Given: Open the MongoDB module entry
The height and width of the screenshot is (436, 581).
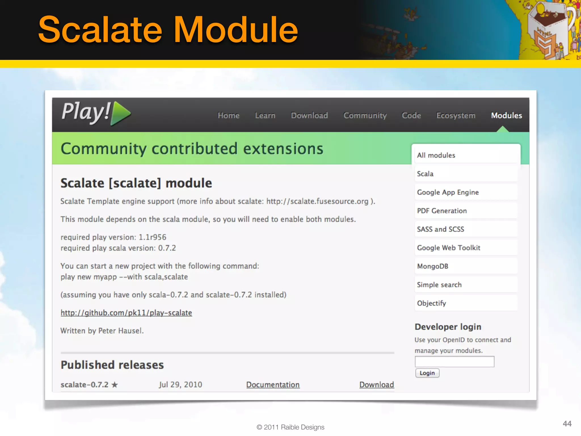Looking at the screenshot, I should pos(466,266).
